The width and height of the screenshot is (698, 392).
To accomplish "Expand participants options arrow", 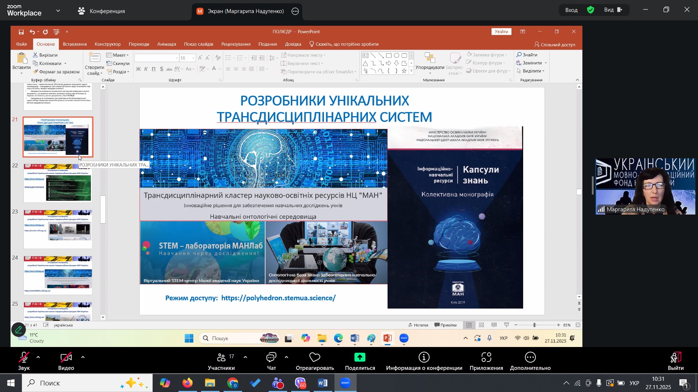I will click(x=245, y=358).
